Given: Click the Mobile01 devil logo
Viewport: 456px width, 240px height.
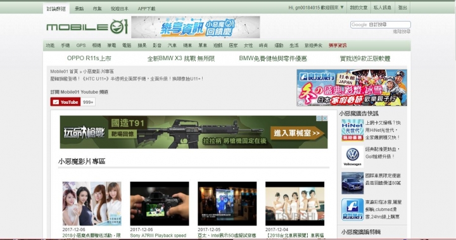Looking at the screenshot, I should coord(87,27).
